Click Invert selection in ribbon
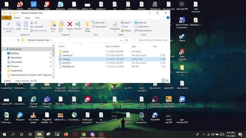Viewport: 246px width, 138px height. 143,31
